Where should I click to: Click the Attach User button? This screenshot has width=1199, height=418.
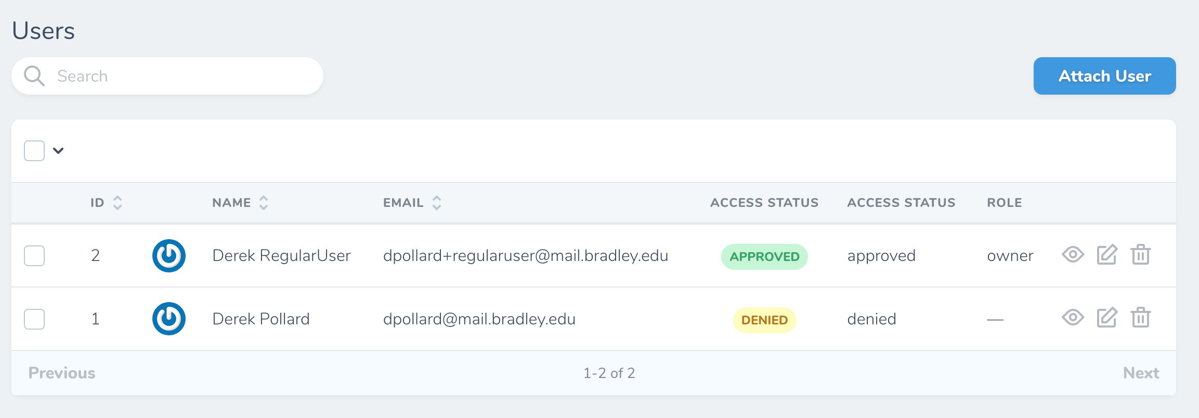tap(1104, 75)
